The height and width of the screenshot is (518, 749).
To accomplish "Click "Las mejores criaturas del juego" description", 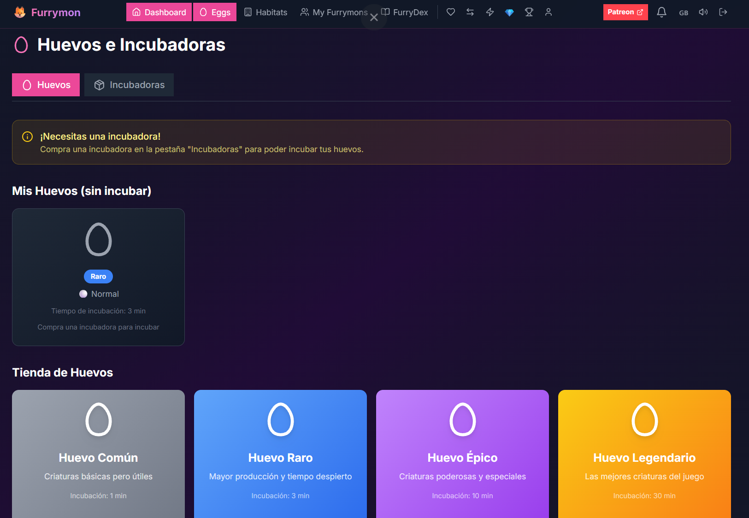I will click(x=644, y=477).
